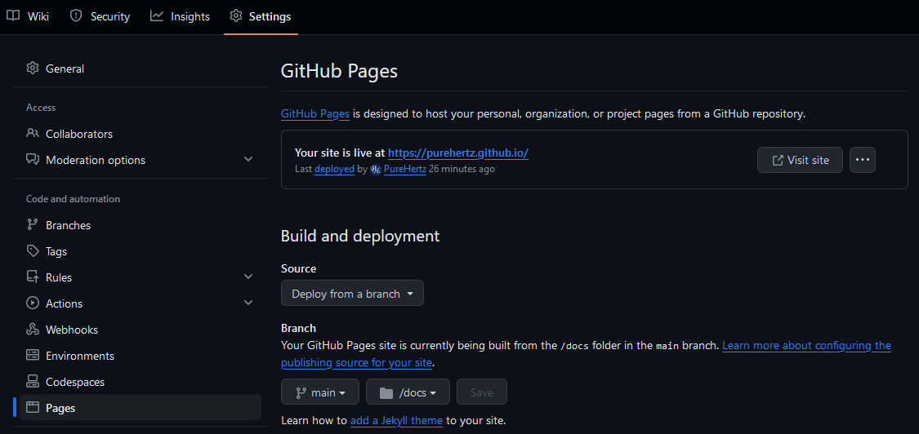Click the 'Access' section label
The width and height of the screenshot is (919, 434).
41,108
